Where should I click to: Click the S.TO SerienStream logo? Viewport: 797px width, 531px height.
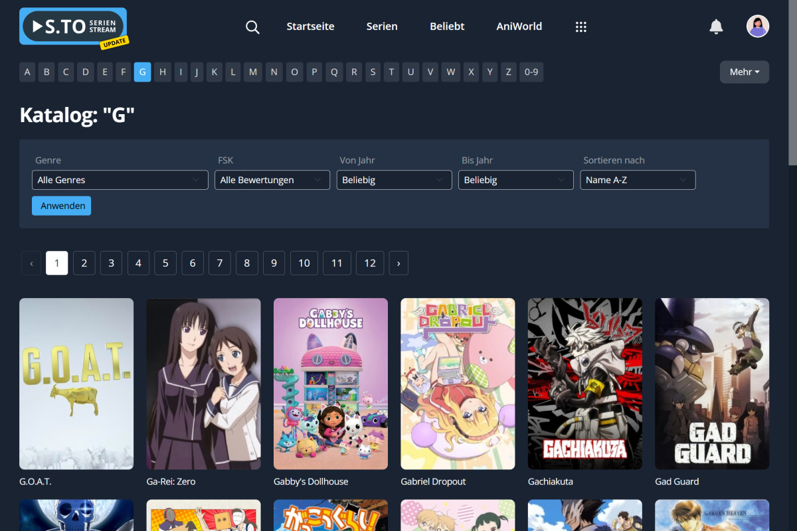click(72, 27)
